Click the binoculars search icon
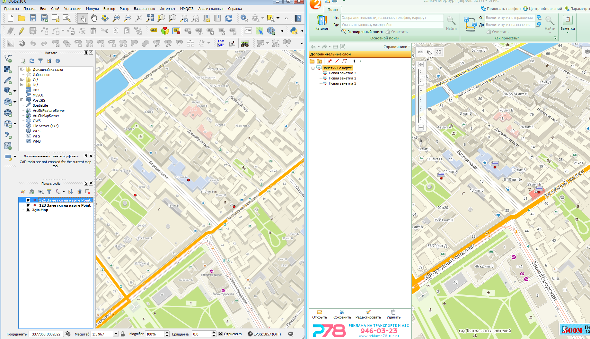This screenshot has height=339, width=590. point(245,43)
